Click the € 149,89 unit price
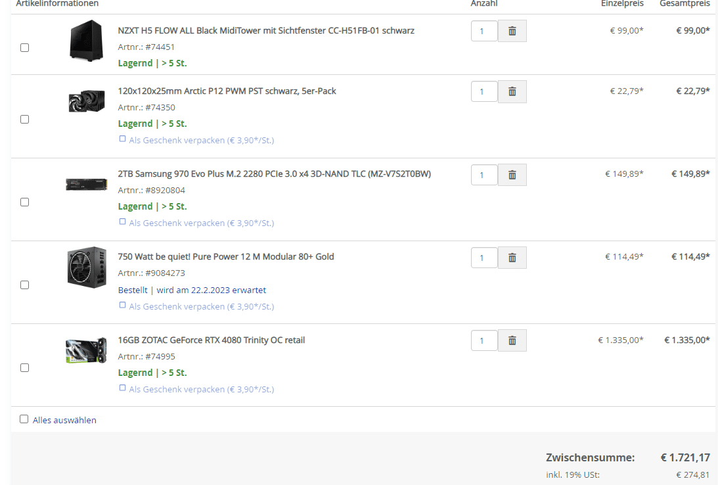Screen dimensions: 718x485 pyautogui.click(x=624, y=174)
